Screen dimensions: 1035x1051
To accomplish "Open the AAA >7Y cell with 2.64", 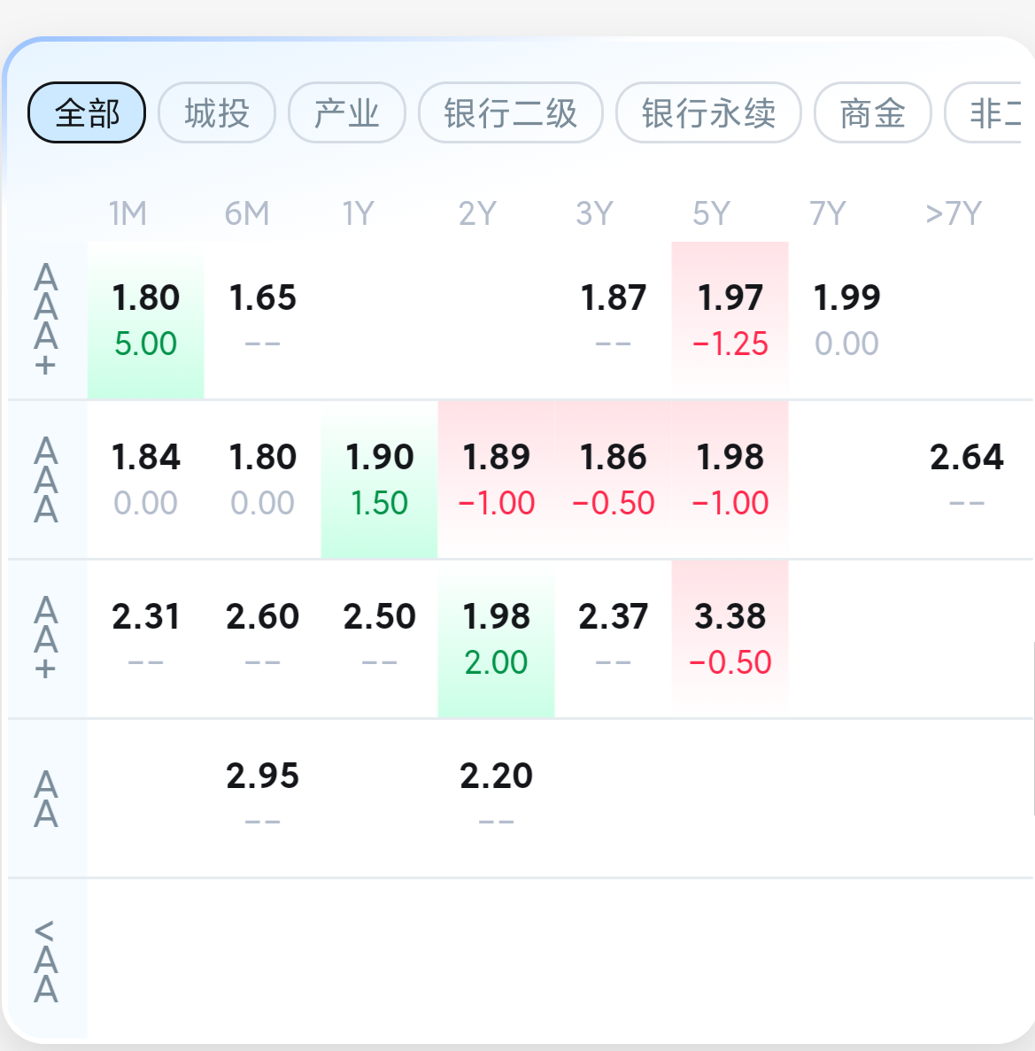I will [x=967, y=480].
